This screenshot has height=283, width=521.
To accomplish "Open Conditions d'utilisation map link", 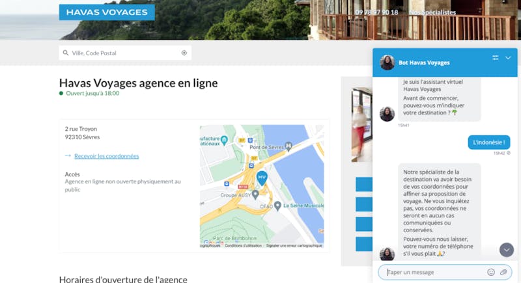I will click(243, 246).
